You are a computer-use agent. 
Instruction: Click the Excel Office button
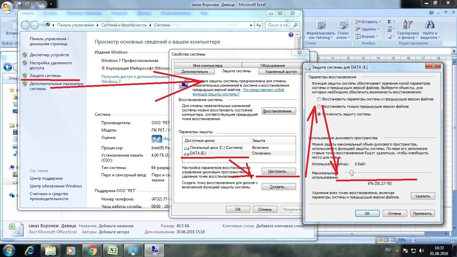click(7, 7)
